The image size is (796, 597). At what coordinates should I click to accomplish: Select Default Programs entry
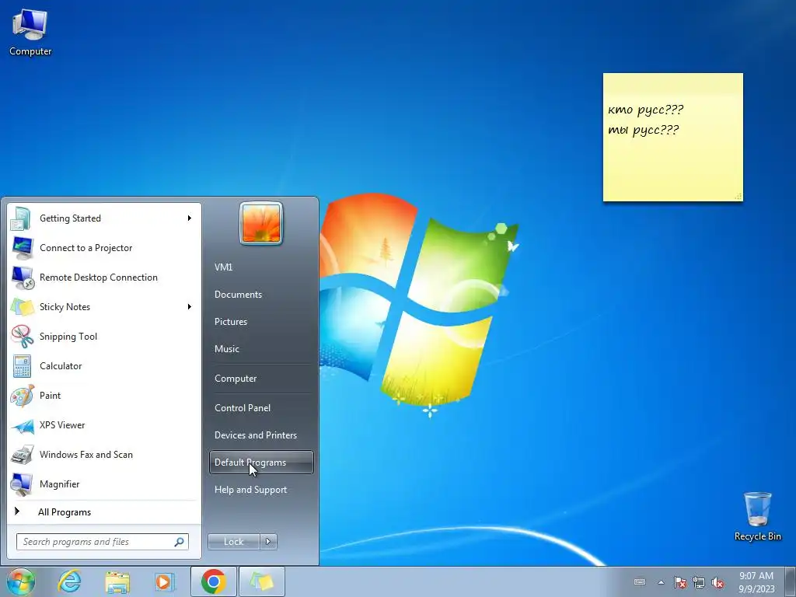click(261, 463)
